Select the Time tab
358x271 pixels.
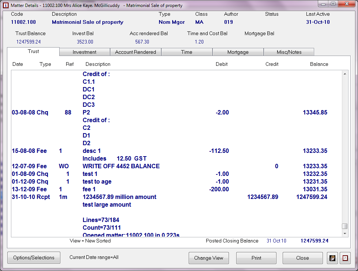(x=186, y=52)
